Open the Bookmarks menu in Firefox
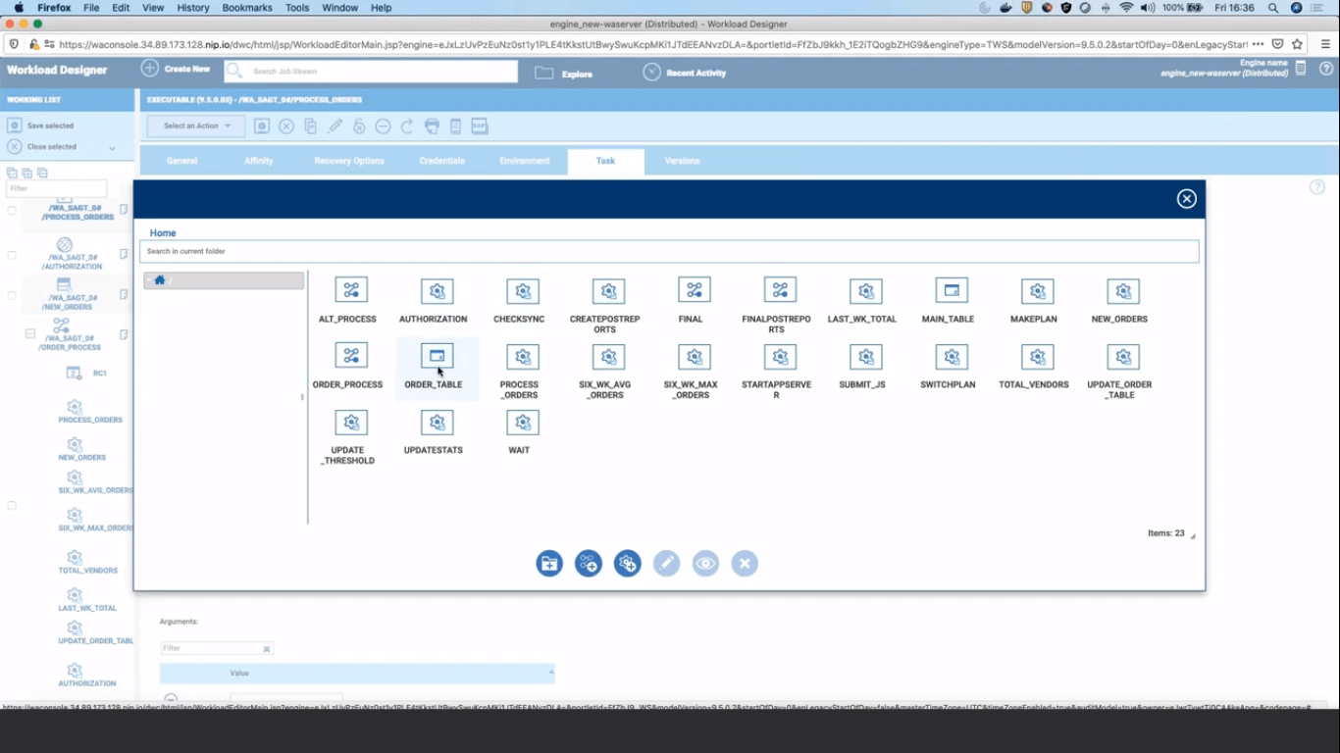The width and height of the screenshot is (1340, 753). click(247, 8)
